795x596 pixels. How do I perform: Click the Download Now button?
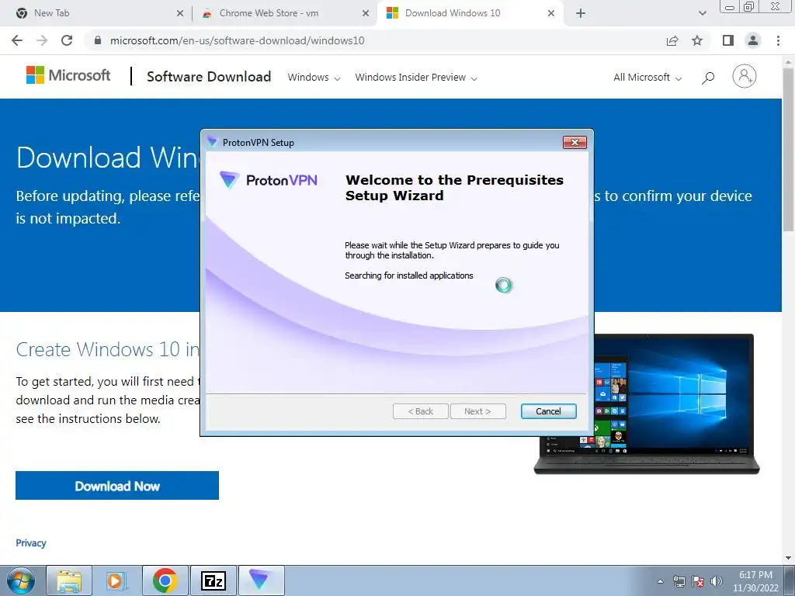117,486
